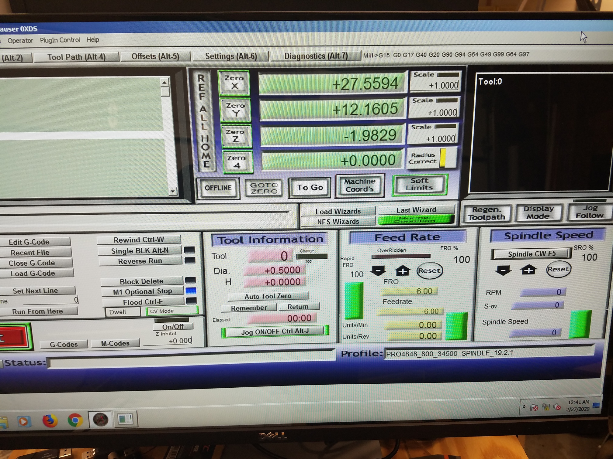Reset feed rate override
Viewport: 613px width, 459px height.
429,270
